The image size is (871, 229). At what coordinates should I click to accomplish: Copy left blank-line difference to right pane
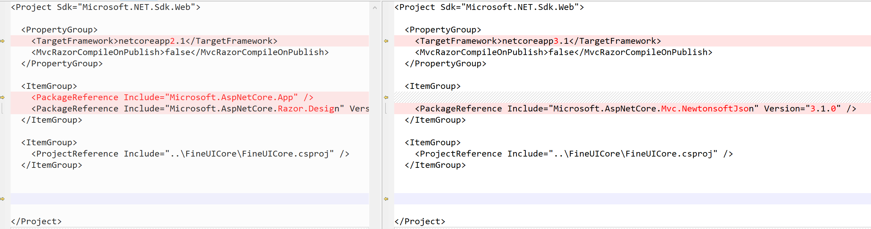[2, 199]
